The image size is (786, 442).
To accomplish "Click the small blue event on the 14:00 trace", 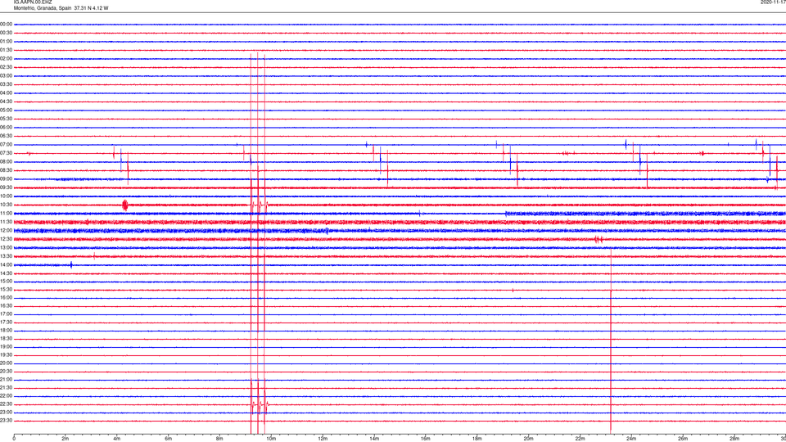I will pyautogui.click(x=71, y=265).
